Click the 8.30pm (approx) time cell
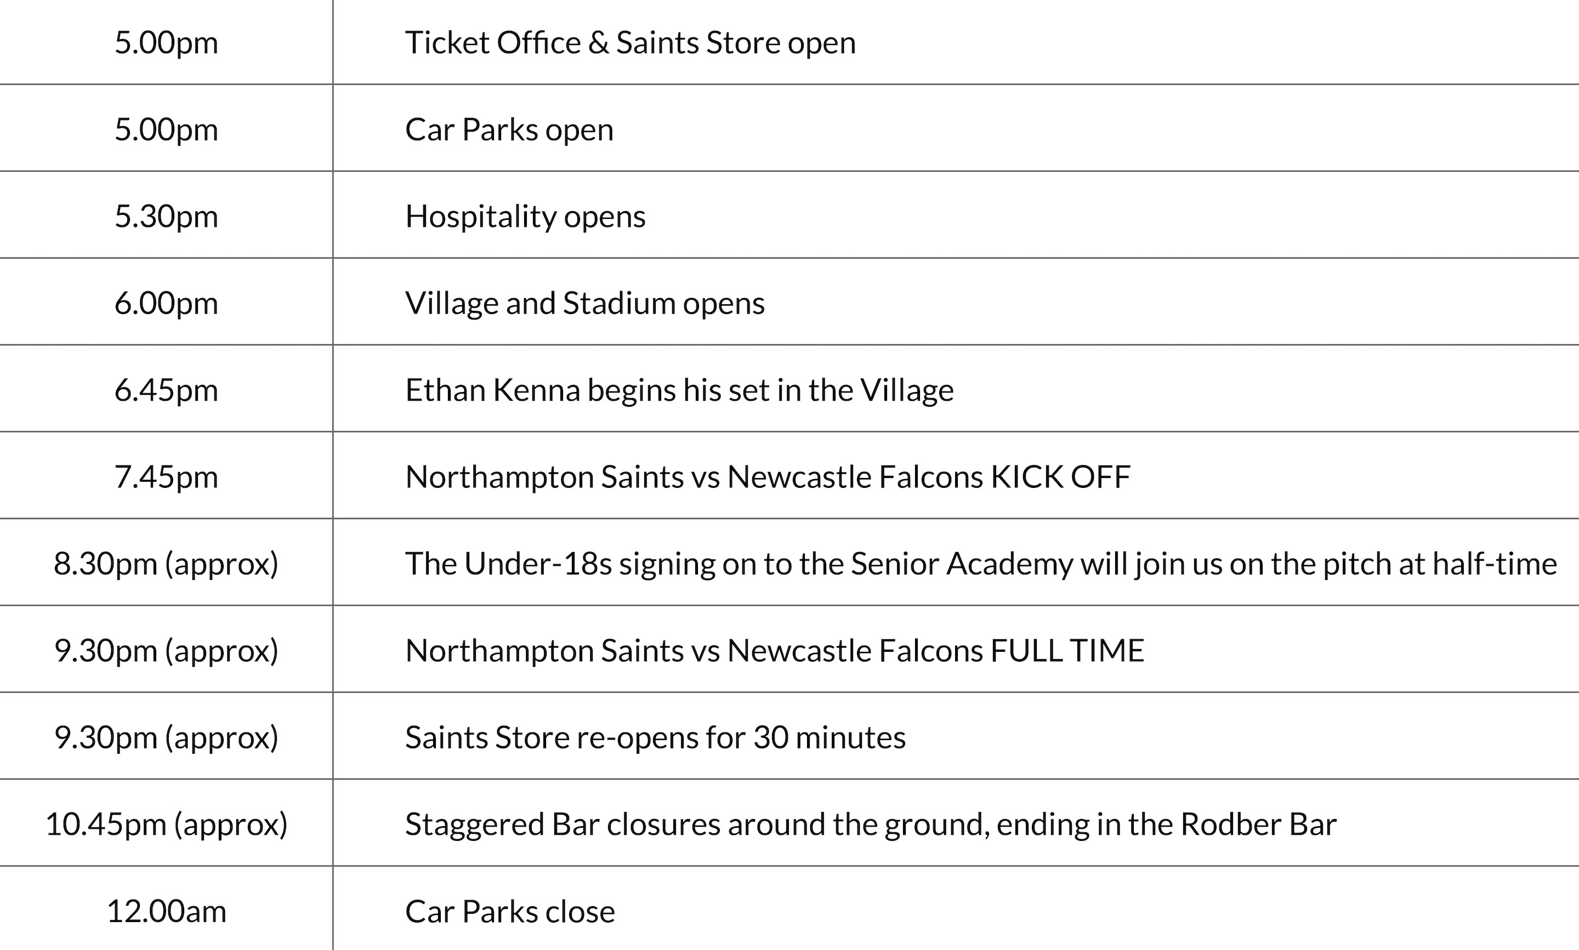This screenshot has width=1579, height=950. tap(167, 564)
